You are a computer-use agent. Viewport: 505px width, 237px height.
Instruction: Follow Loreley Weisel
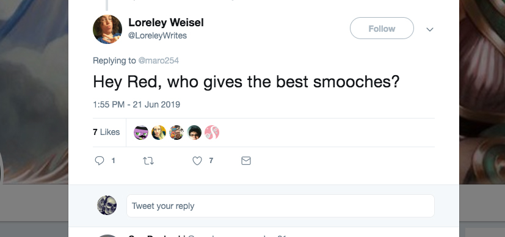coord(382,28)
